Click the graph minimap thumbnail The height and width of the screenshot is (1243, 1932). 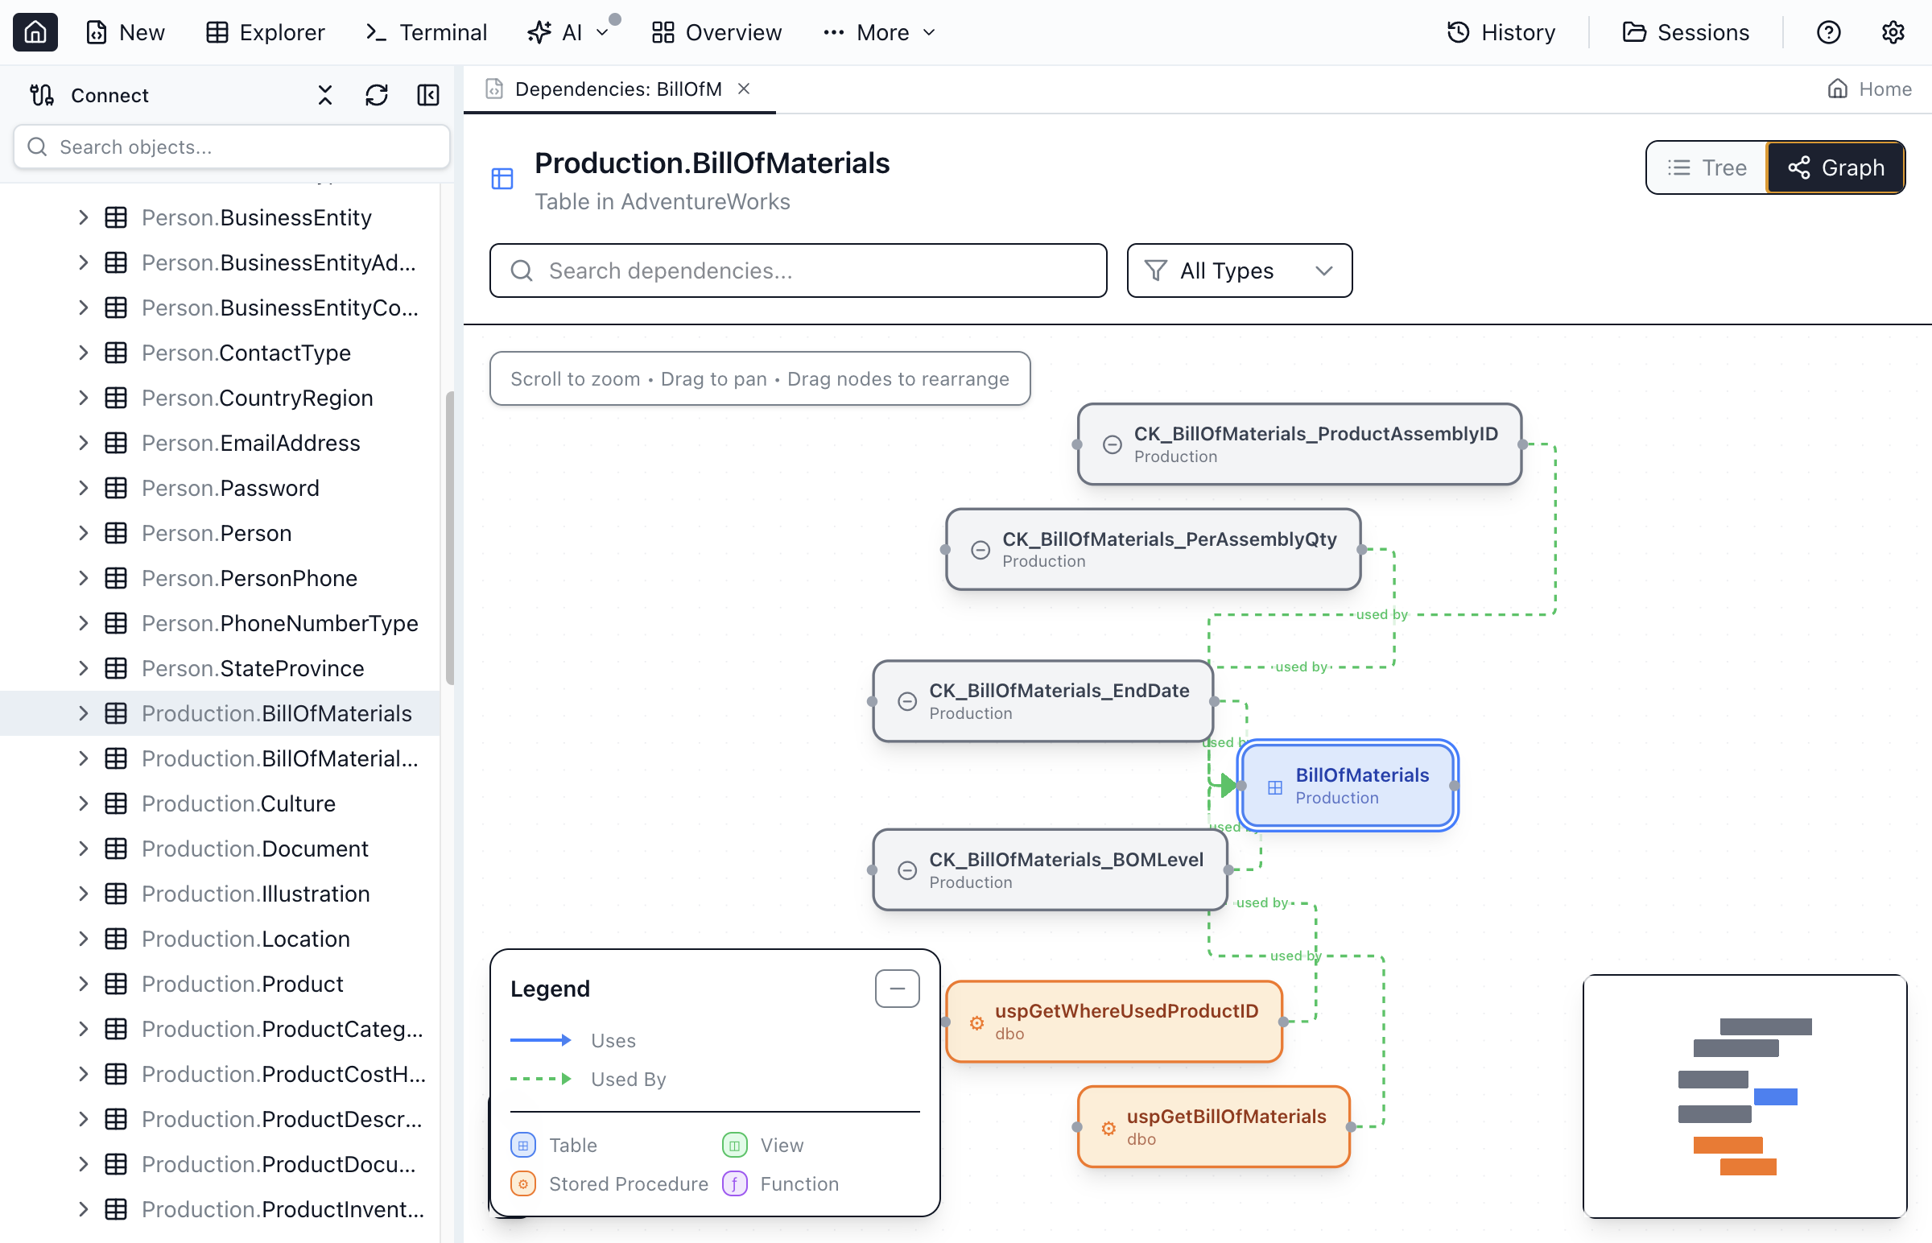tap(1744, 1096)
